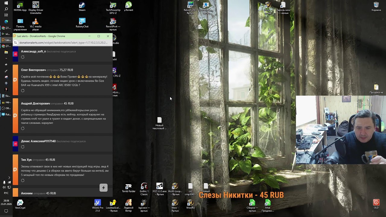The height and width of the screenshot is (217, 386).
Task: Click donor name Олег Викторович
Action: (x=33, y=70)
